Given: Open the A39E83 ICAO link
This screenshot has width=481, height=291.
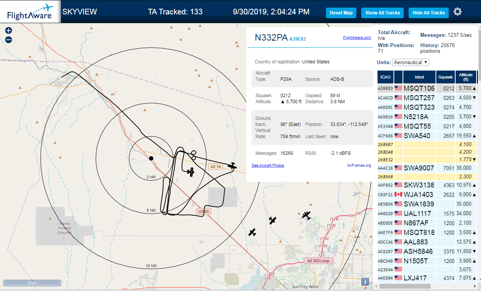Looking at the screenshot, I should click(298, 39).
